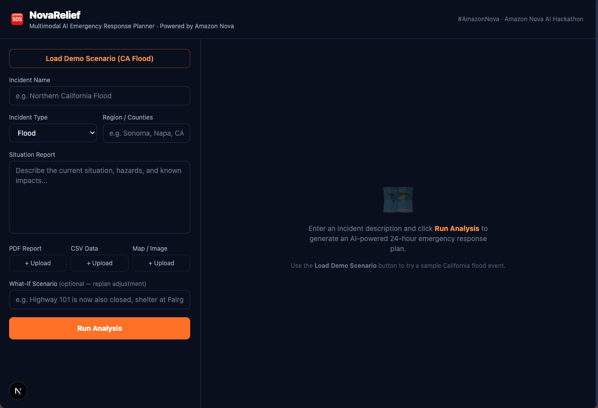
Task: Focus the Region / Counties field
Action: click(146, 133)
